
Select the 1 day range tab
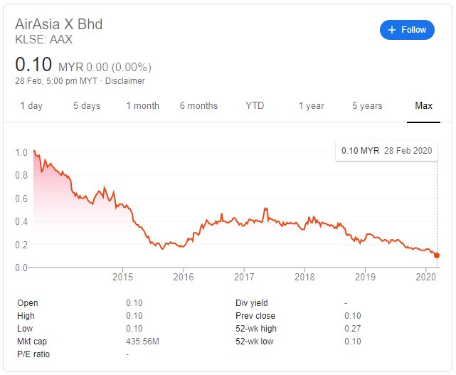click(x=31, y=105)
